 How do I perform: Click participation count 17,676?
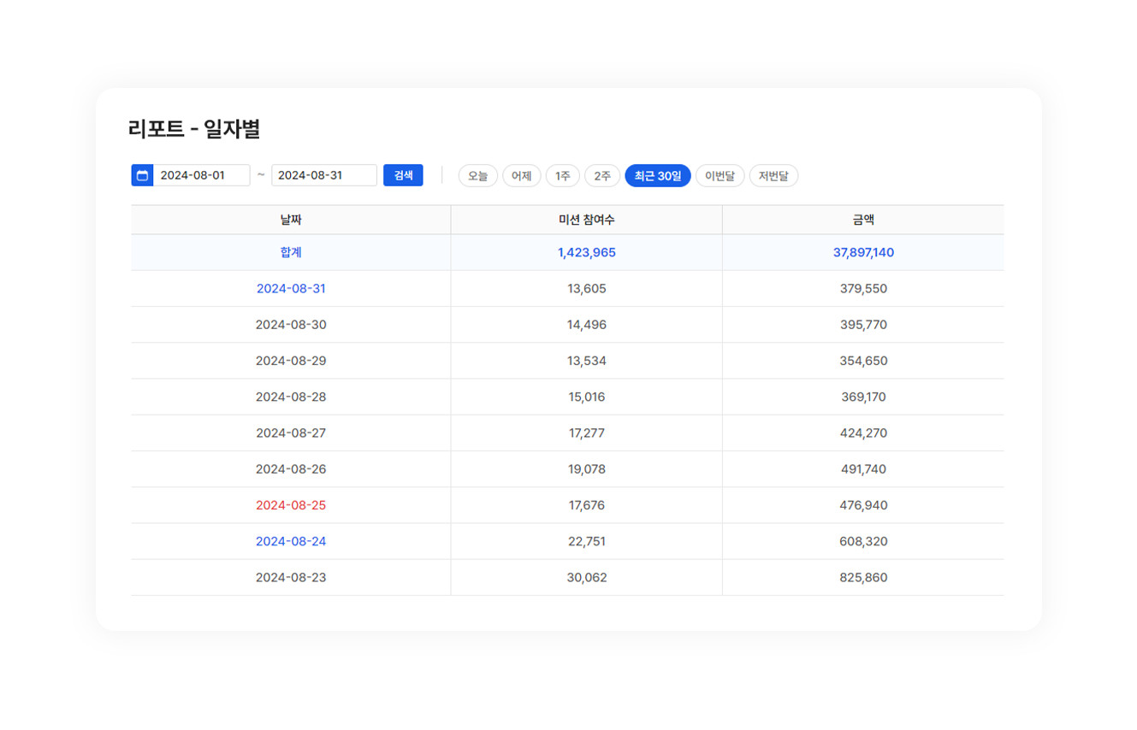tap(587, 505)
